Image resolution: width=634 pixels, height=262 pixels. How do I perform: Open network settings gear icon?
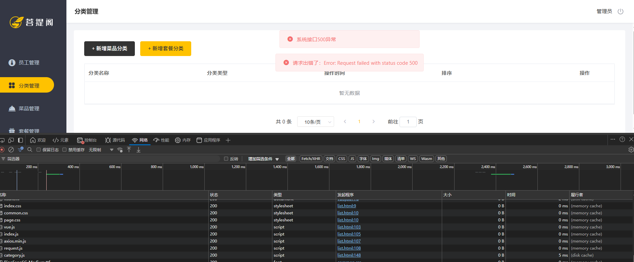631,150
